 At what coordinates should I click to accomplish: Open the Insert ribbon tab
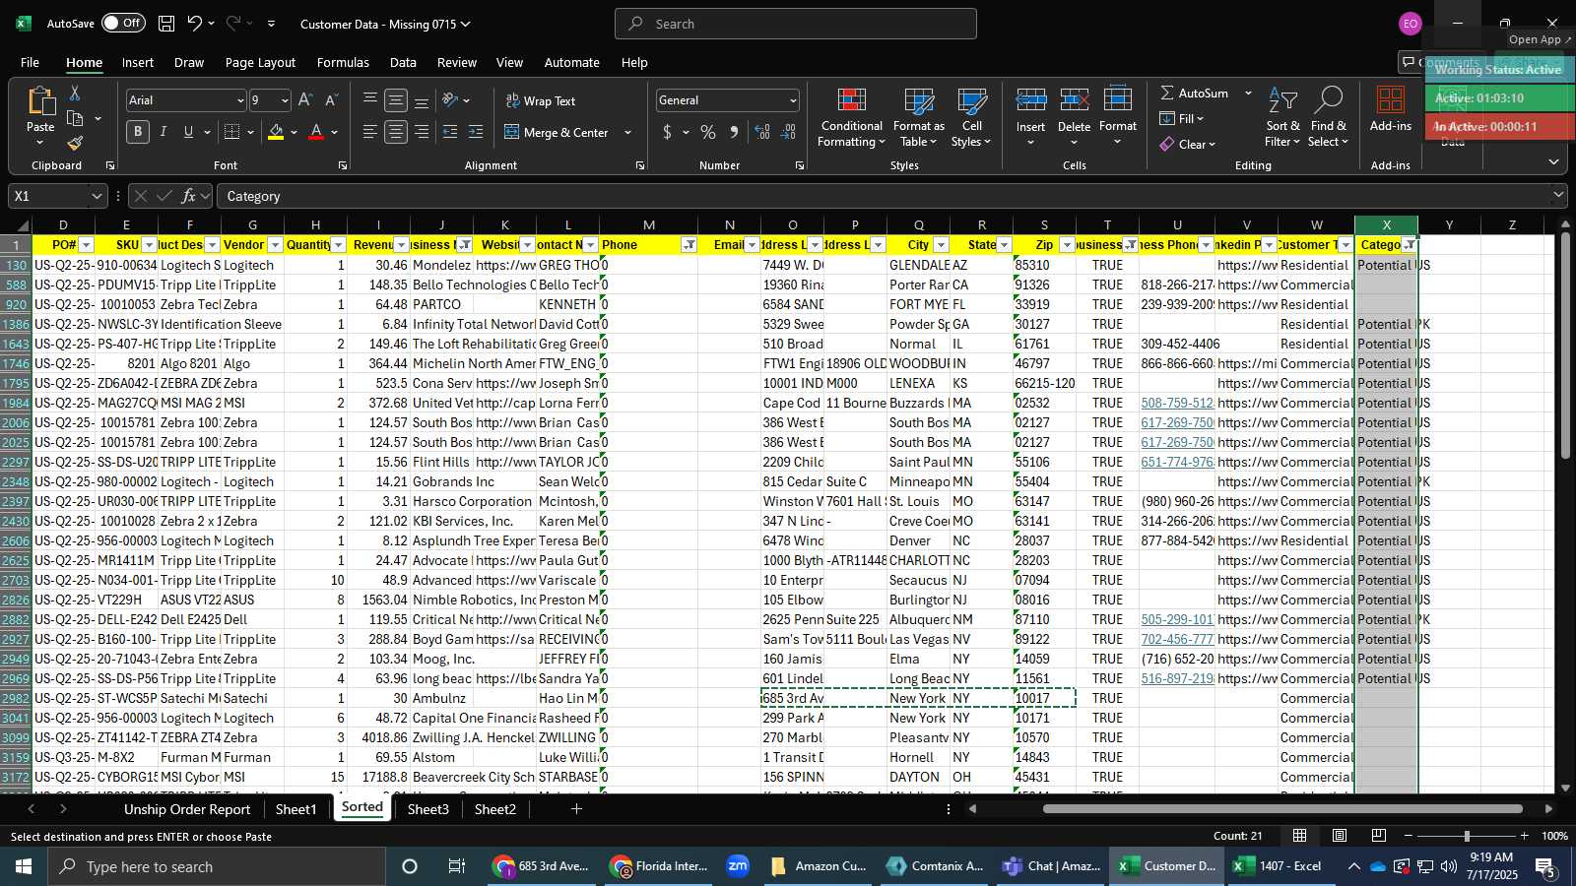click(138, 62)
